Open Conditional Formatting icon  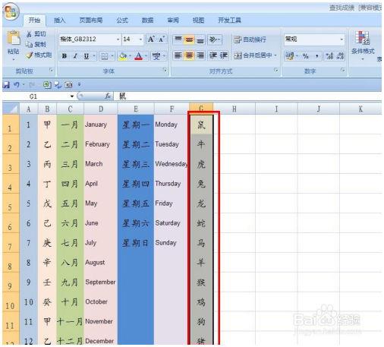point(363,38)
